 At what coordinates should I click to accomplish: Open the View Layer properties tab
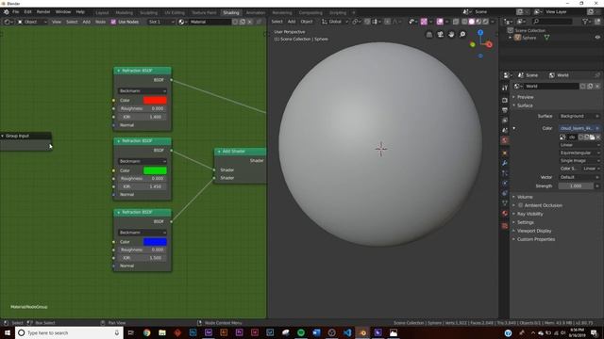click(x=505, y=121)
